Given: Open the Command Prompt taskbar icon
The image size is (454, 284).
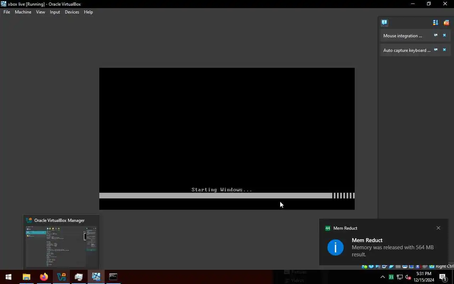Looking at the screenshot, I should pyautogui.click(x=113, y=277).
